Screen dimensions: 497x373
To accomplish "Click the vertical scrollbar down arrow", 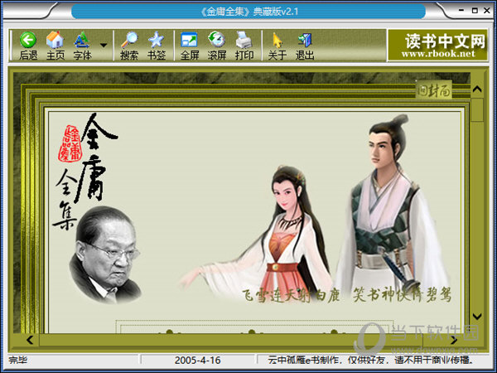I will click(x=477, y=317).
